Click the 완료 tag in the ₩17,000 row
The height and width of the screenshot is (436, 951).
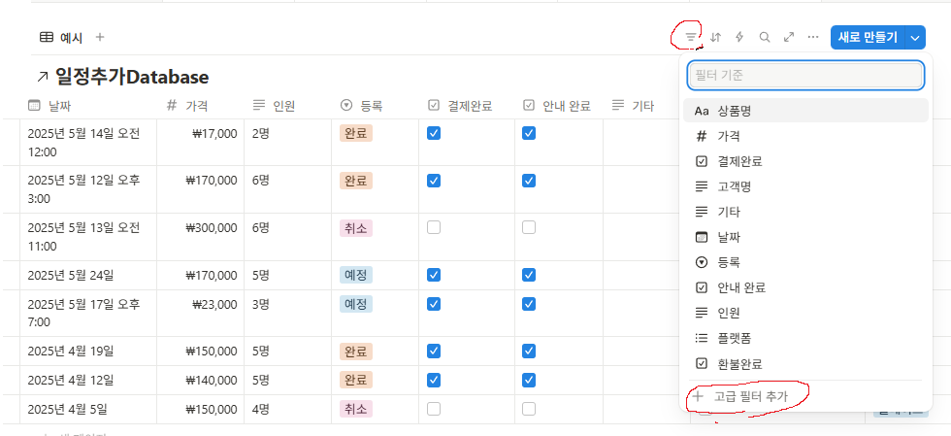click(356, 134)
